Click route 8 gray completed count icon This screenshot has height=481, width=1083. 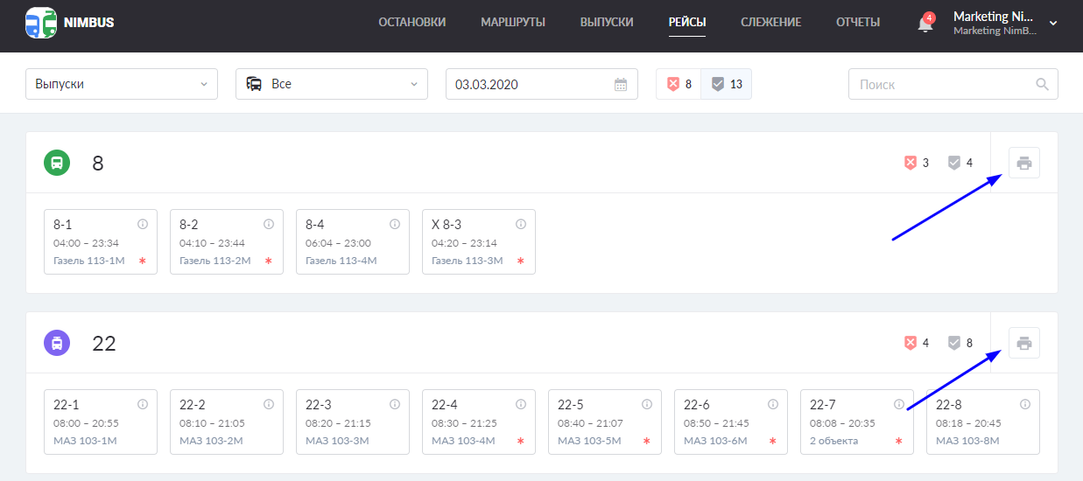[x=954, y=163]
